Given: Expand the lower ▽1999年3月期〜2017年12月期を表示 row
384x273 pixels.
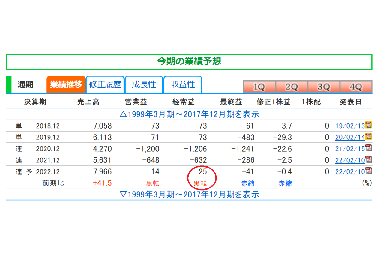Looking at the screenshot, I should [x=189, y=194].
